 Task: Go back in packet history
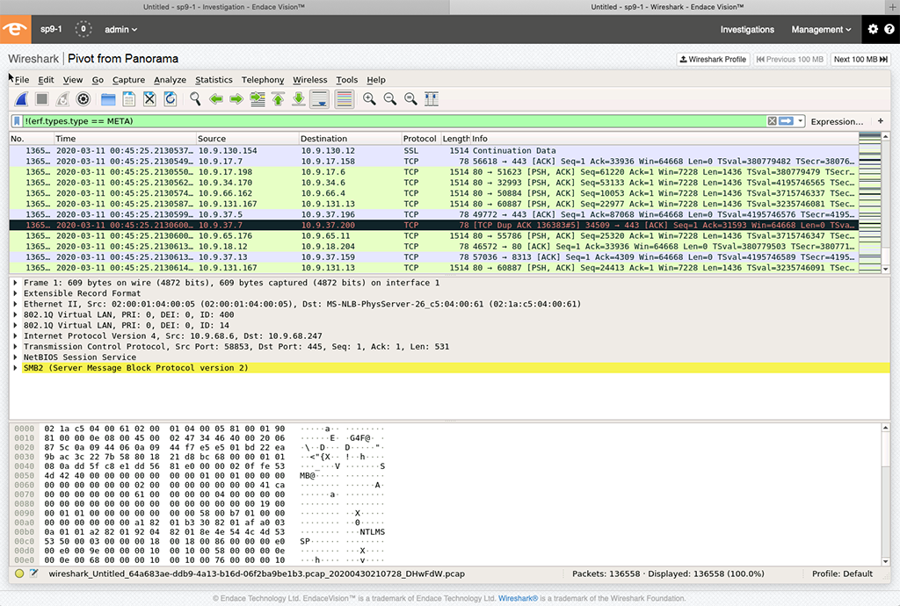(x=215, y=98)
